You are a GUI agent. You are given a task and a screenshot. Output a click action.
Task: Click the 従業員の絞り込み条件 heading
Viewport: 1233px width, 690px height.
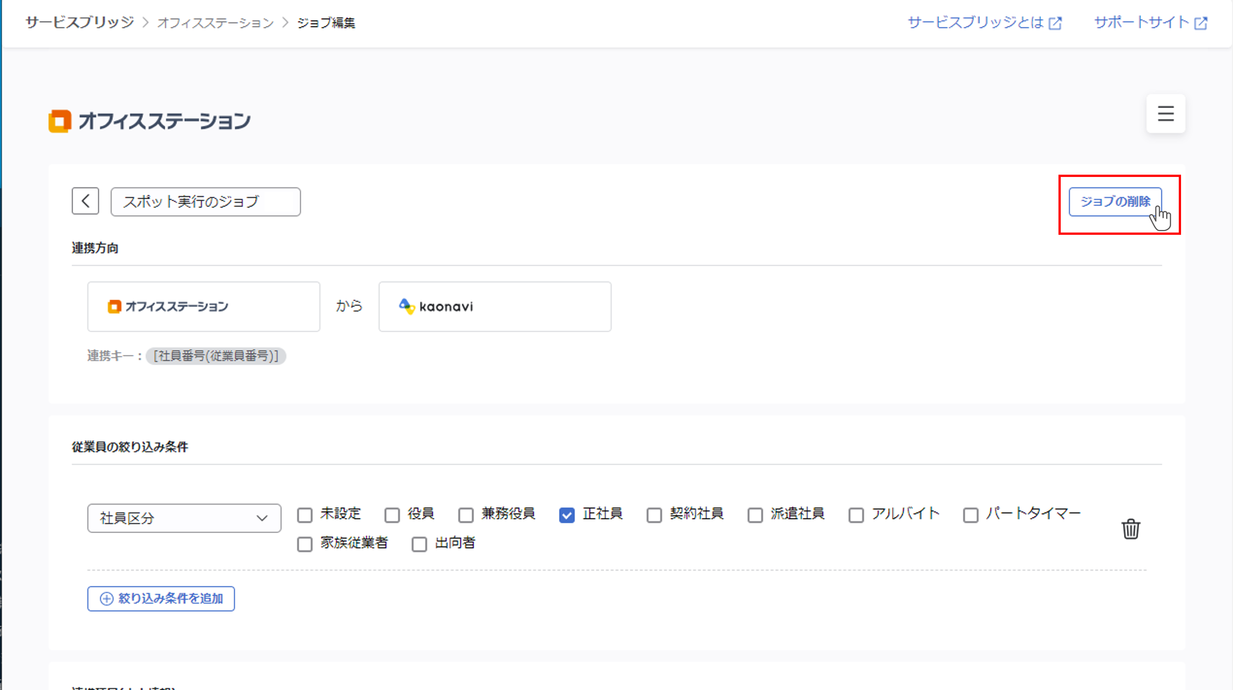tap(130, 447)
